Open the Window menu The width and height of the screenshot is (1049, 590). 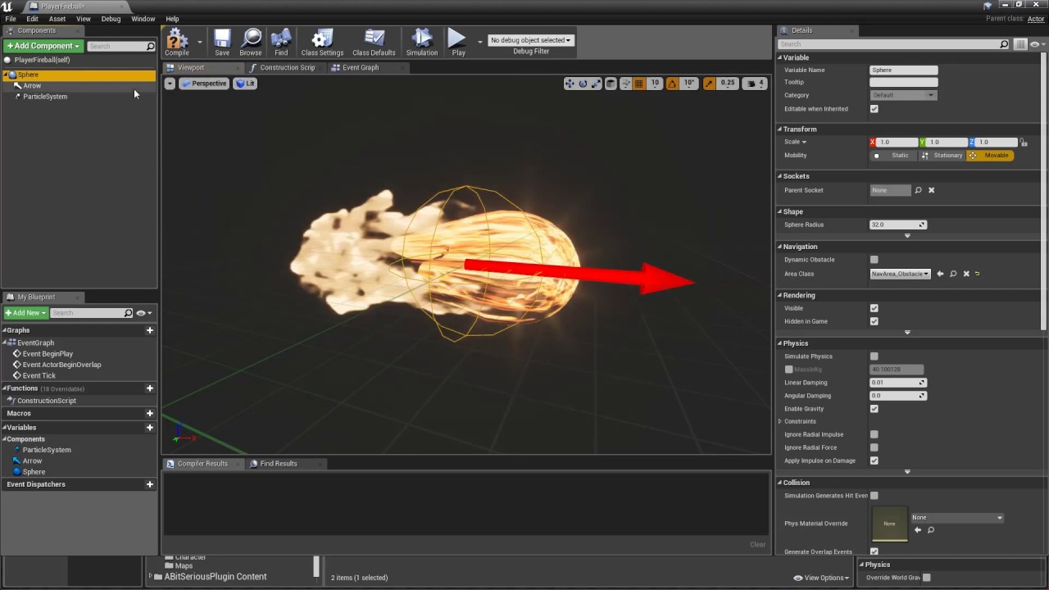tap(143, 19)
